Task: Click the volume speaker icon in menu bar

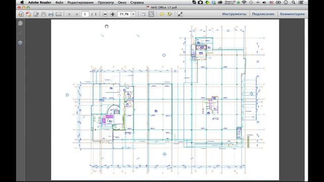Action: pyautogui.click(x=264, y=3)
